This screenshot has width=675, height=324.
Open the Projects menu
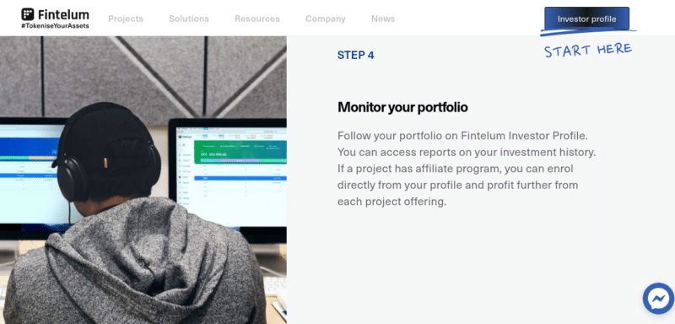pyautogui.click(x=126, y=19)
